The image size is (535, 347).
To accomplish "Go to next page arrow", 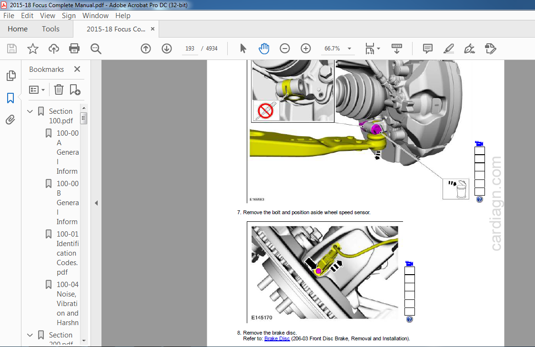I will (167, 49).
